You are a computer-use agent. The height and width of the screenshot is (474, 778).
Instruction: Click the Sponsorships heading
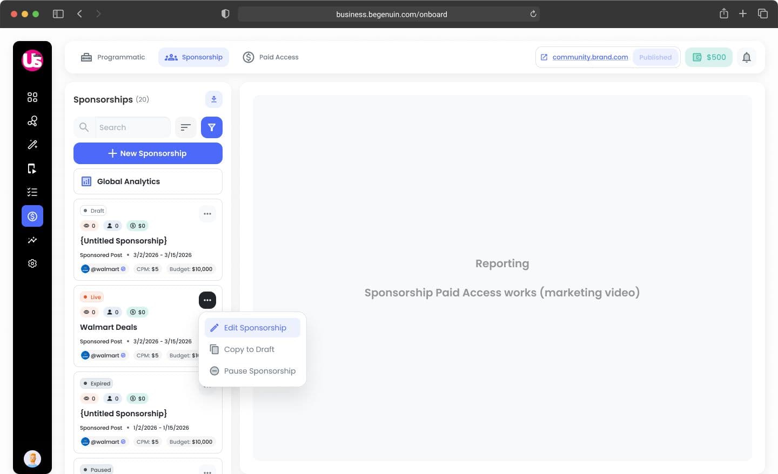103,99
